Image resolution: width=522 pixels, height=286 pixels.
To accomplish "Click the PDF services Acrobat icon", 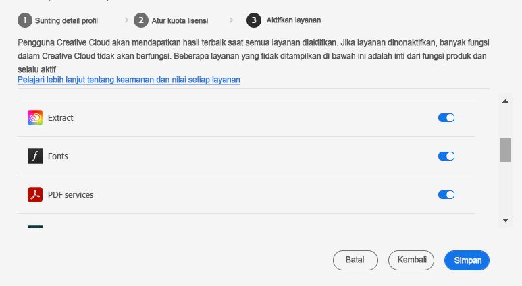I will pos(35,194).
